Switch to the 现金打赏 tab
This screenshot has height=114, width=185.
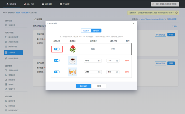(x=86, y=31)
